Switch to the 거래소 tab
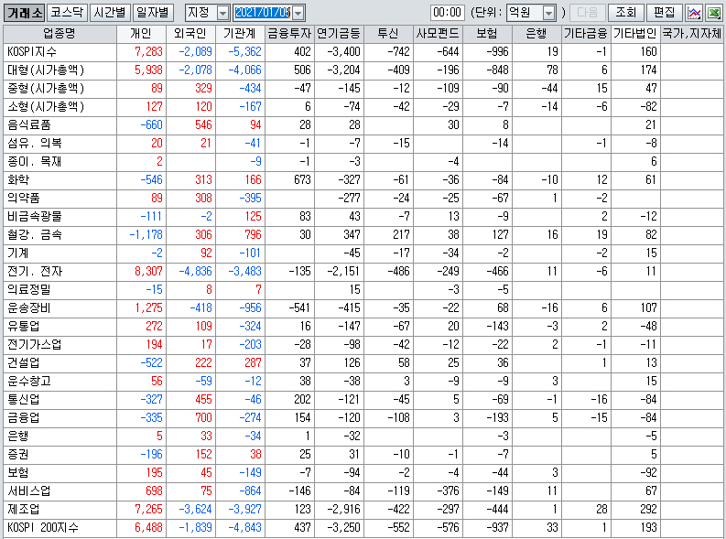This screenshot has width=726, height=539. pyautogui.click(x=24, y=13)
